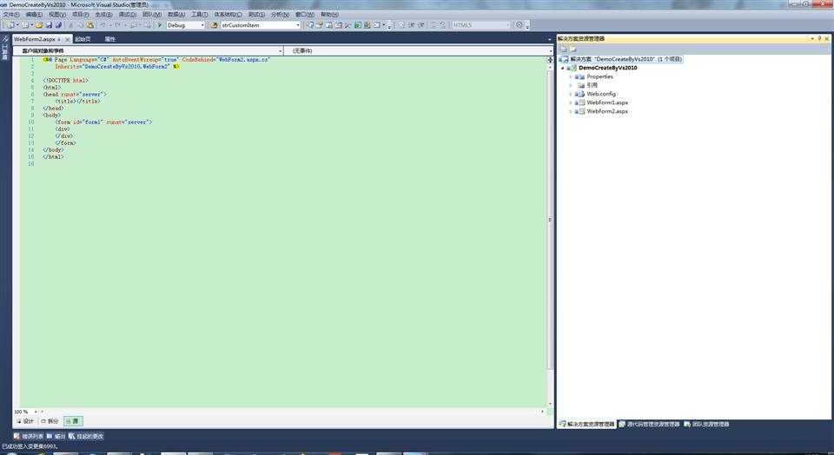Open the 调试 (Debug) menu
This screenshot has height=455, width=834.
[x=127, y=15]
